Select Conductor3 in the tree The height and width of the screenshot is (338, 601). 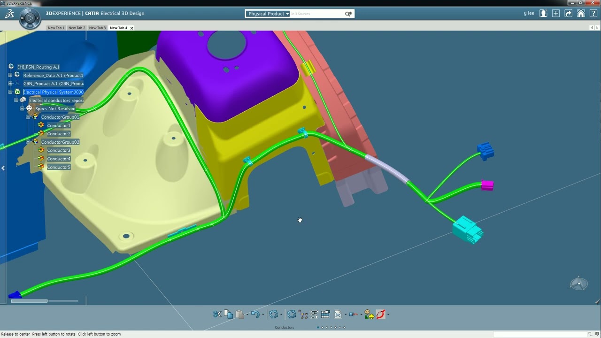[x=59, y=150]
